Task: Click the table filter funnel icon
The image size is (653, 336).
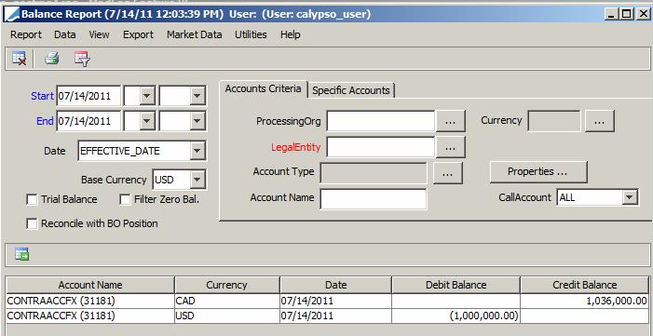Action: click(x=82, y=59)
